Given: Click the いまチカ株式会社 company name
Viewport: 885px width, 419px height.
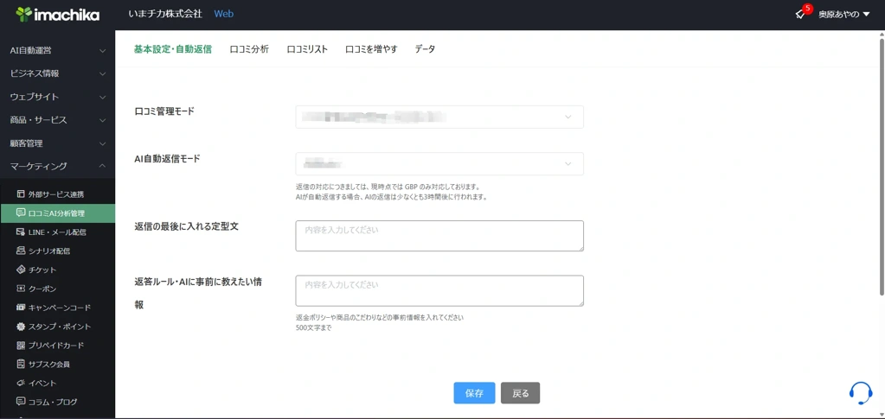Looking at the screenshot, I should point(165,14).
